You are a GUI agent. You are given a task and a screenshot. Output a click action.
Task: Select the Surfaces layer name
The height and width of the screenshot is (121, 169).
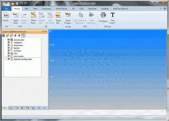[x=17, y=51]
